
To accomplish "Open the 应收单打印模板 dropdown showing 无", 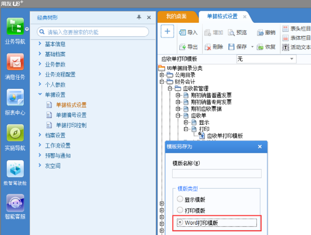I will click(x=266, y=59).
